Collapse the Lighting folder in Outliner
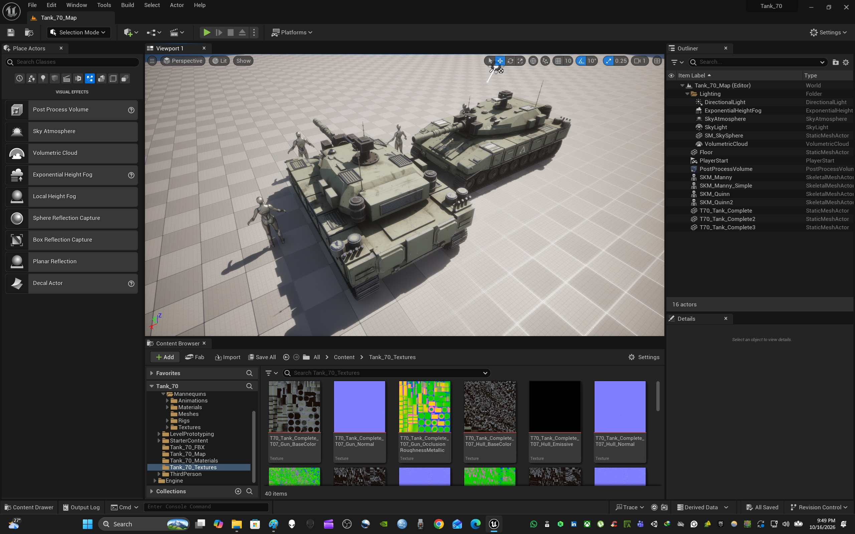This screenshot has width=855, height=534. coord(687,94)
